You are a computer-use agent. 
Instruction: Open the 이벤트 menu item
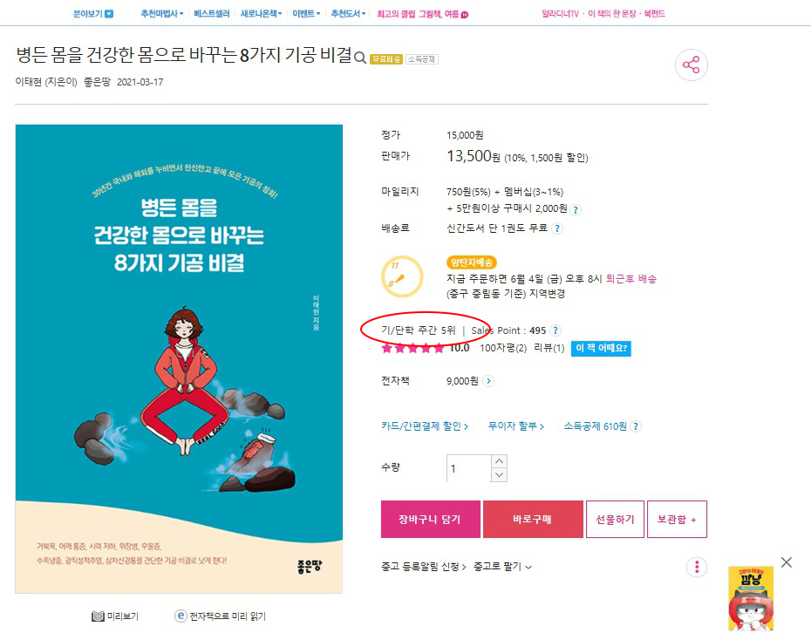pyautogui.click(x=306, y=14)
